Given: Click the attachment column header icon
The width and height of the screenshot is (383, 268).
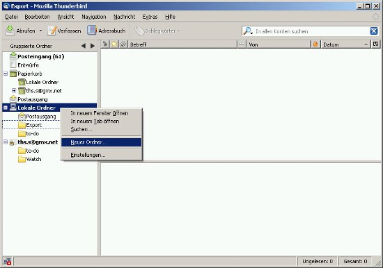Looking at the screenshot, I should (123, 44).
